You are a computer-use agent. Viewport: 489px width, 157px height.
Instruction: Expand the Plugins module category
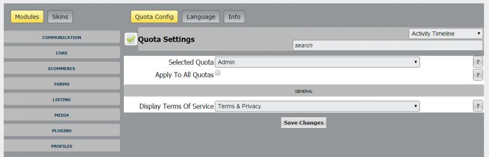pos(62,131)
